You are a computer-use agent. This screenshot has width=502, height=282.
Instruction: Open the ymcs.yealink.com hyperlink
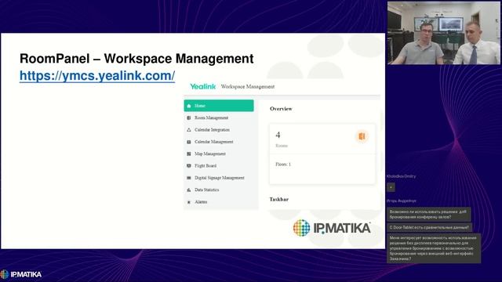coord(97,76)
